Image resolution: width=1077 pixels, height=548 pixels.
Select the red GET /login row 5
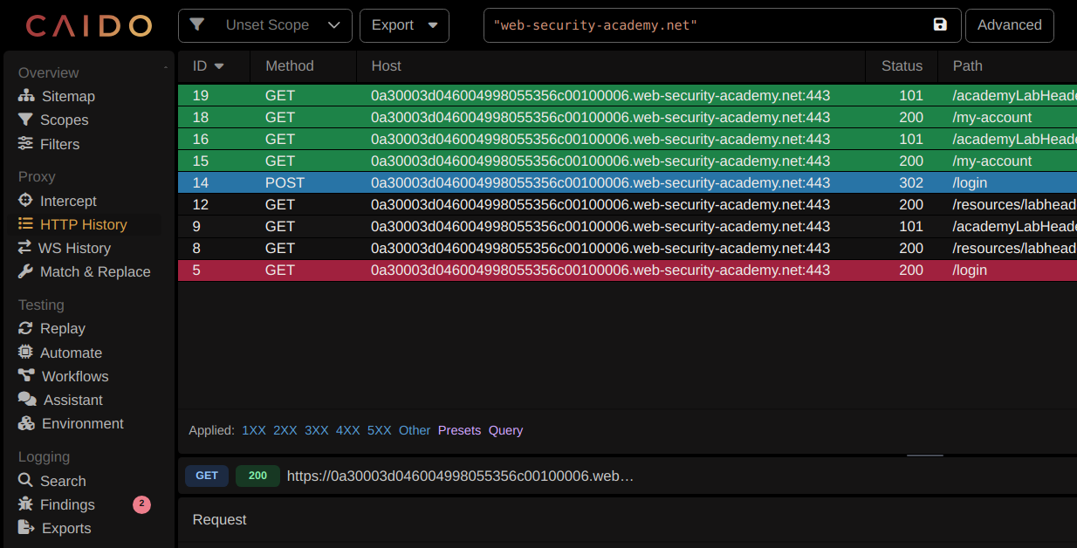628,271
